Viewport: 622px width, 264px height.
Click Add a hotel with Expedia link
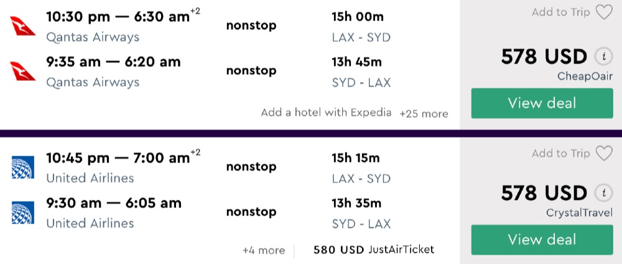pos(326,113)
